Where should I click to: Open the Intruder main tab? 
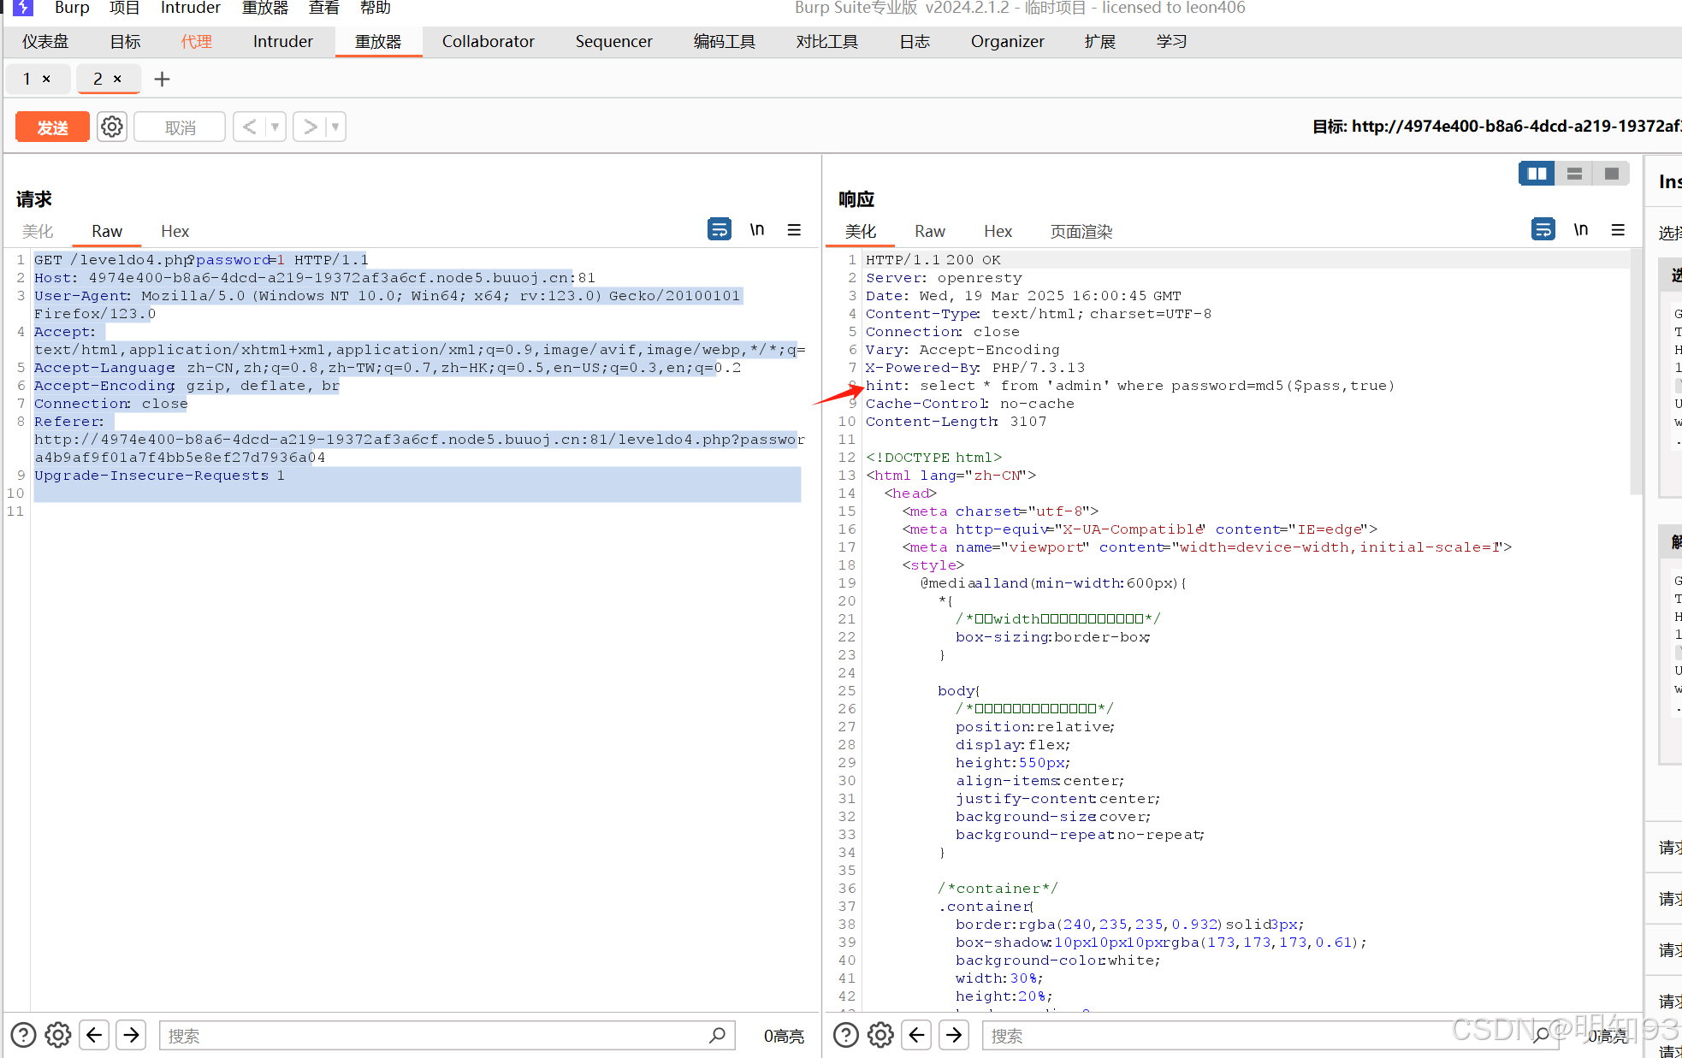coord(282,41)
